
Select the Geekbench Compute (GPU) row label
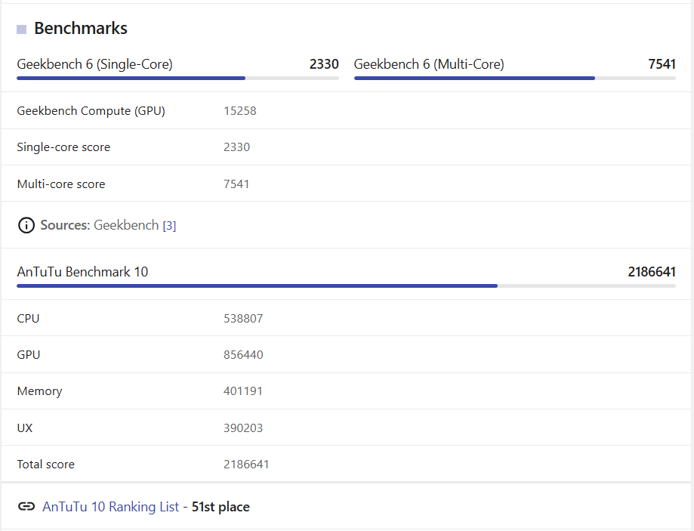(x=91, y=111)
